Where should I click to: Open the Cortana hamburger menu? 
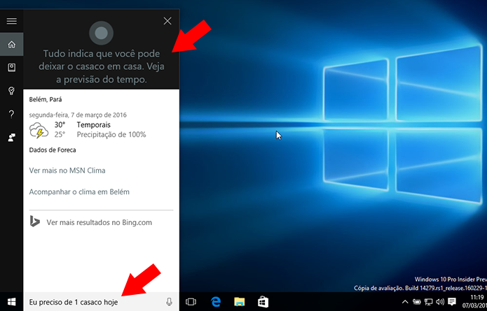(11, 21)
